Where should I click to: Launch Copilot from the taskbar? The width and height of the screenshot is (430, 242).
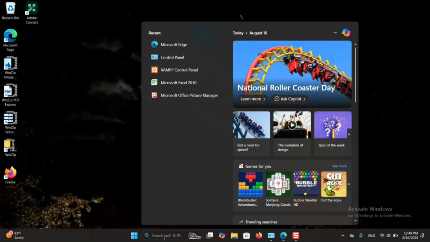pyautogui.click(x=222, y=236)
